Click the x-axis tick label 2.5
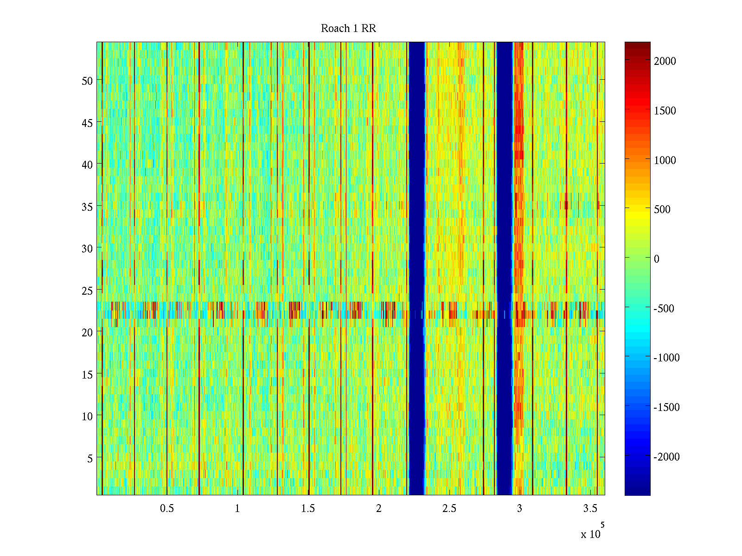742x556 pixels. pos(449,509)
